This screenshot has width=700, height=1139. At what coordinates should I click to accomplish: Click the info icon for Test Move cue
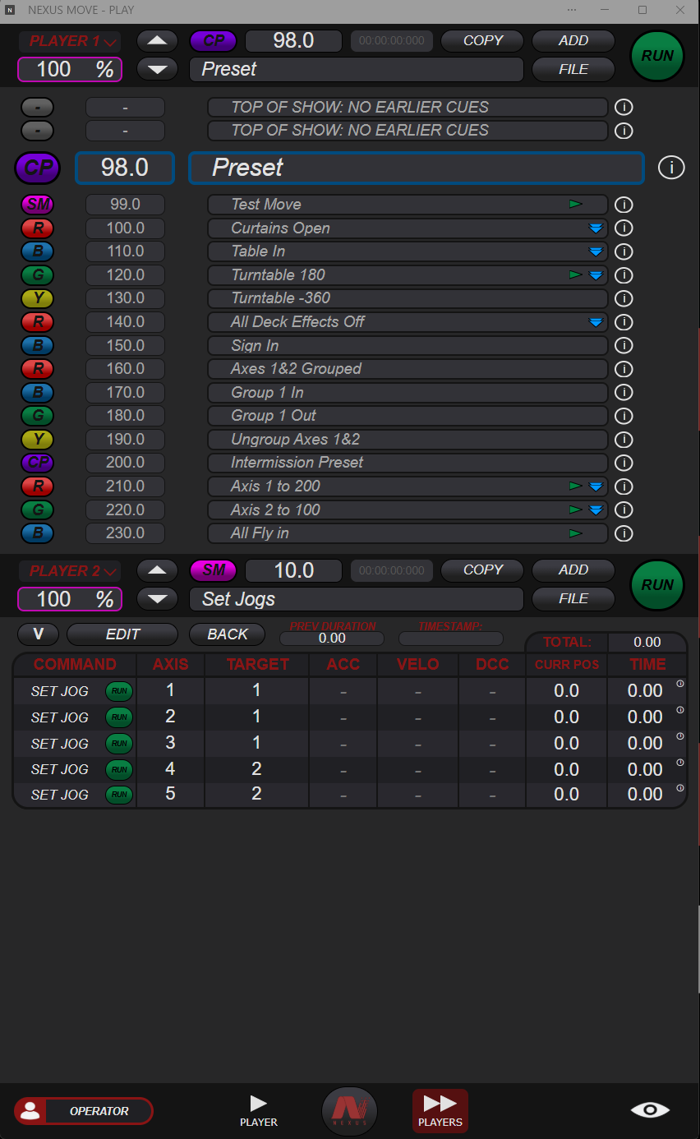tap(624, 205)
